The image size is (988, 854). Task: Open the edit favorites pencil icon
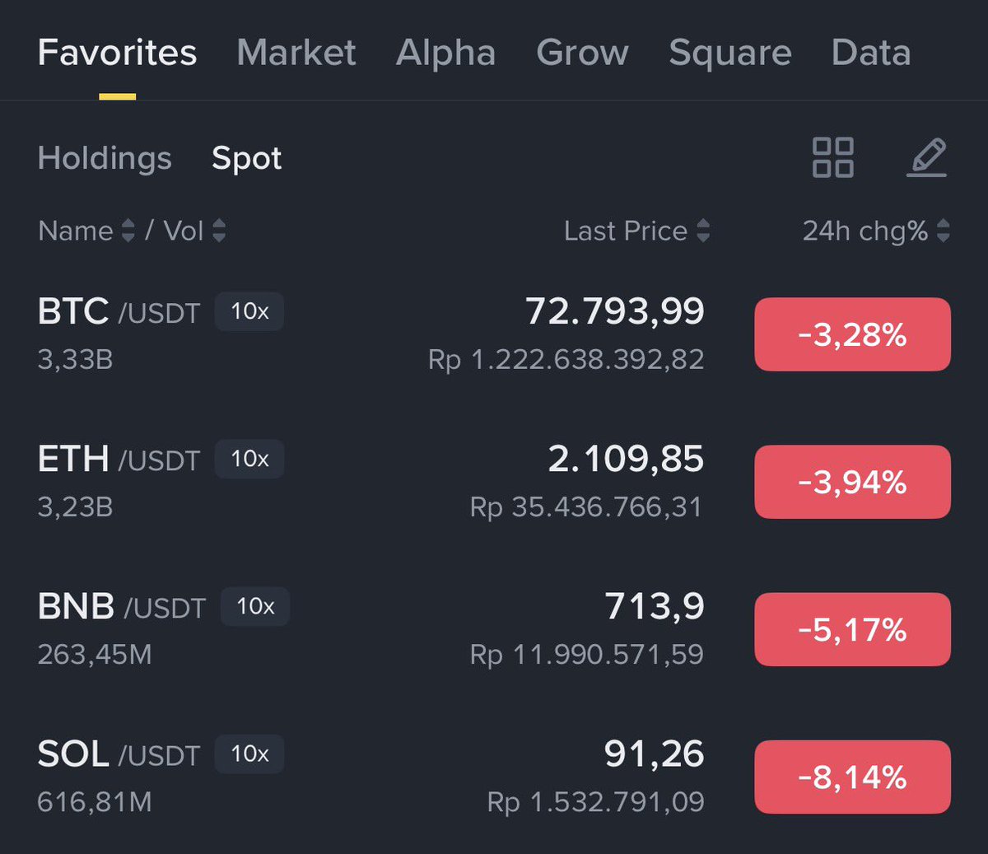pyautogui.click(x=927, y=157)
